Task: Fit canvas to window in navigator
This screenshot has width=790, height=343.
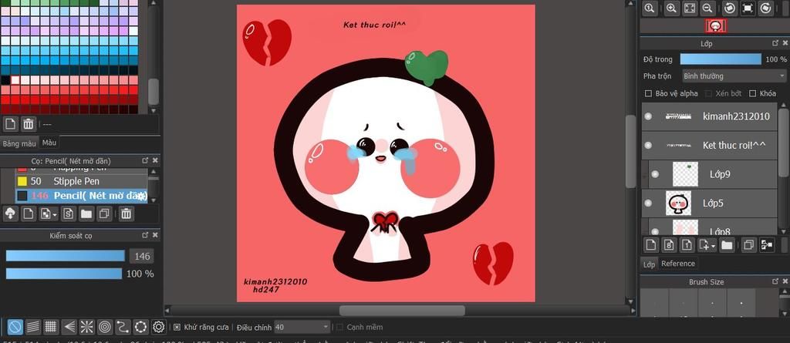Action: point(689,8)
